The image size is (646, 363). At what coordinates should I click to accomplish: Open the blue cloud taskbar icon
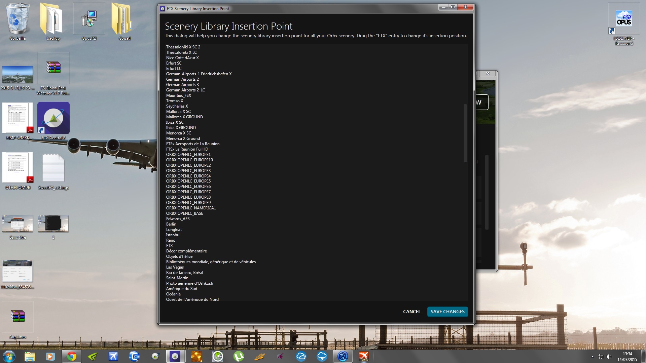pyautogui.click(x=301, y=356)
